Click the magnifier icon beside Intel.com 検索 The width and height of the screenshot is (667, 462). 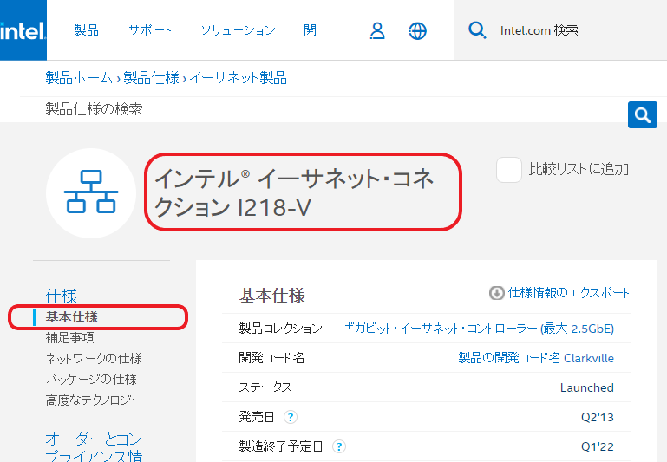point(477,30)
